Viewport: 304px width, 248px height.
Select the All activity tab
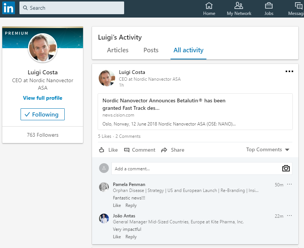point(188,50)
